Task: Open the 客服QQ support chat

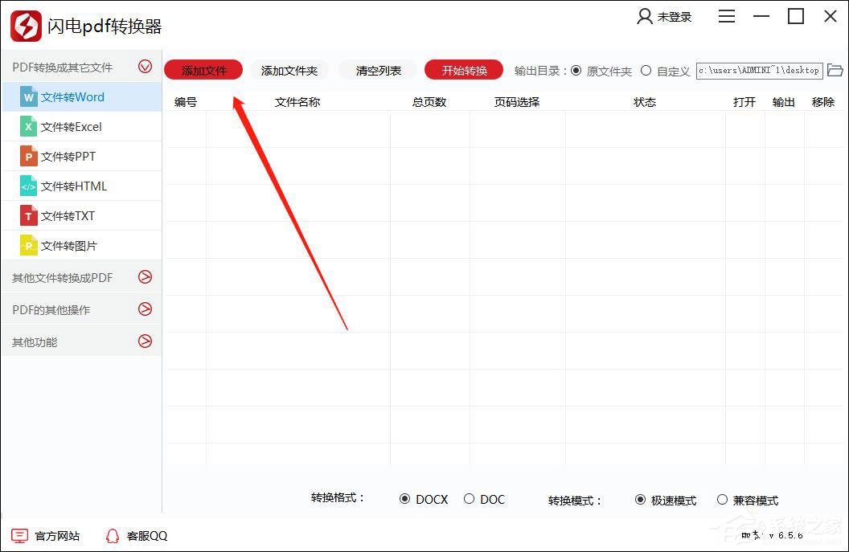Action: tap(135, 535)
